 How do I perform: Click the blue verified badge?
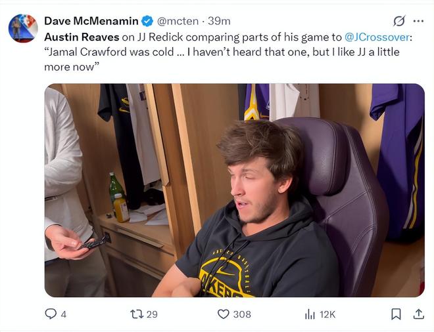[x=149, y=21]
